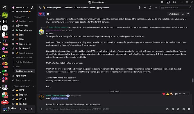The image size is (194, 114).
Task: Open user settings gear
Action: point(31,109)
